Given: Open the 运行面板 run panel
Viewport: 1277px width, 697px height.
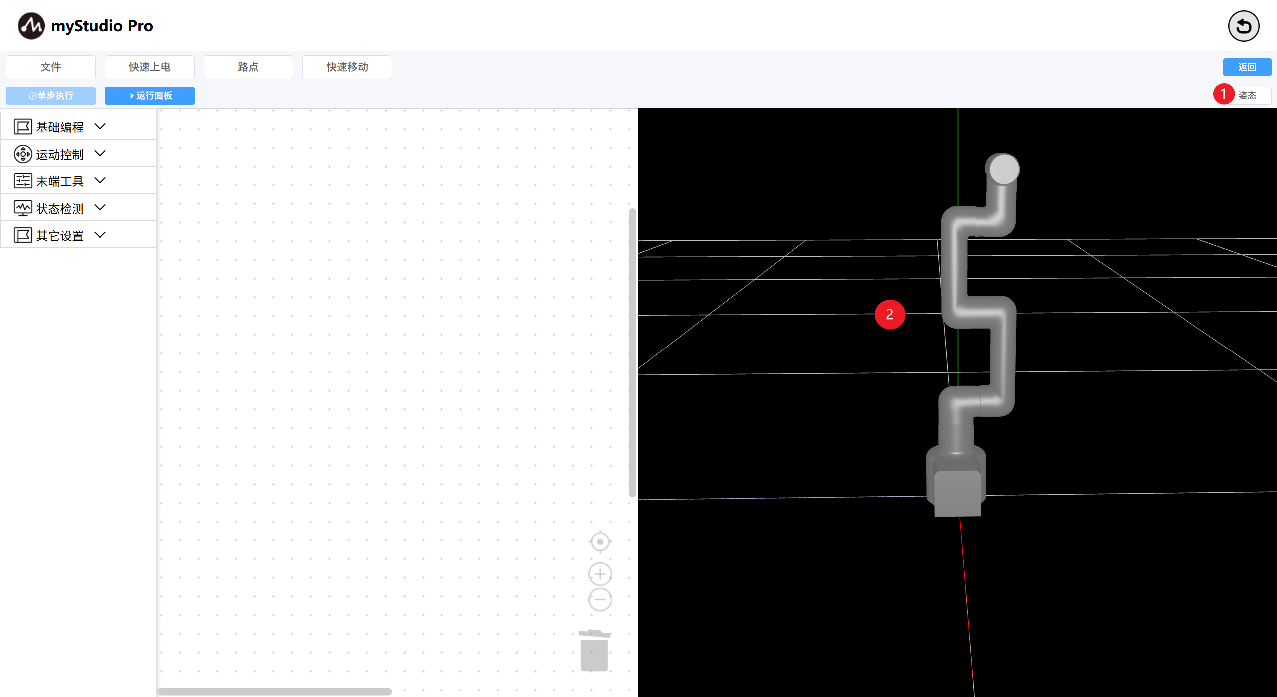Looking at the screenshot, I should [x=149, y=95].
